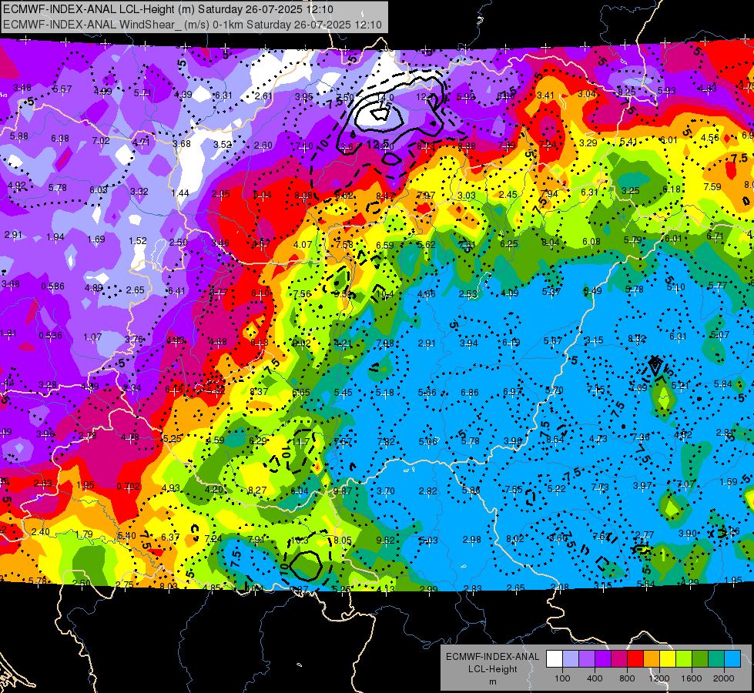Click the magenta-pink legend swatch left of 800
This screenshot has width=754, height=693.
coord(619,659)
